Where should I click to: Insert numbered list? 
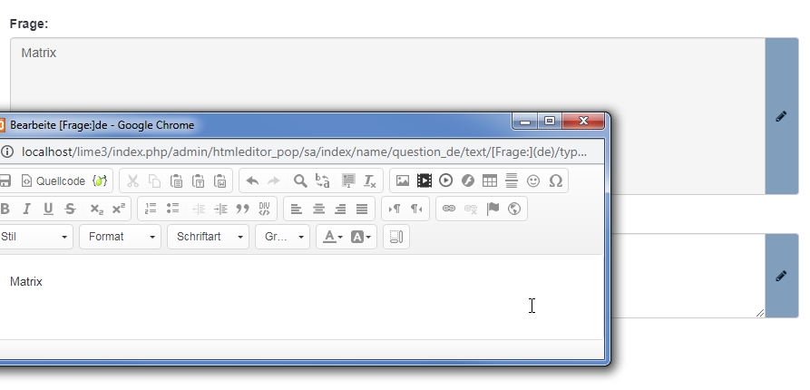pyautogui.click(x=151, y=209)
